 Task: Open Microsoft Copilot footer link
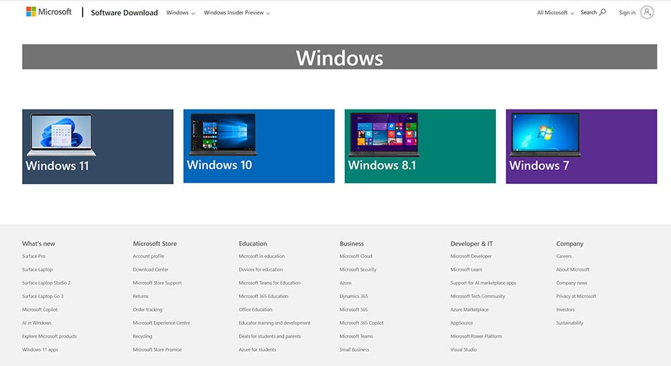pyautogui.click(x=40, y=309)
